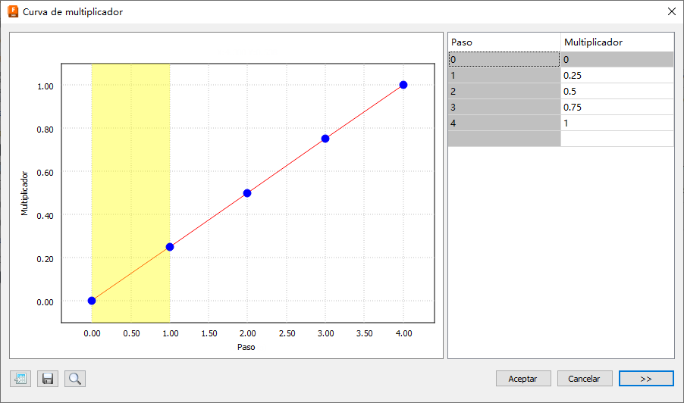Select the Multiplicador cell with value 0.5
684x403 pixels.
click(x=617, y=91)
